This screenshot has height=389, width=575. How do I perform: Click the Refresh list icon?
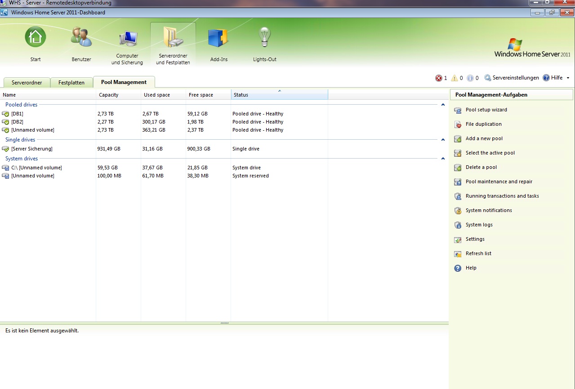pyautogui.click(x=458, y=254)
